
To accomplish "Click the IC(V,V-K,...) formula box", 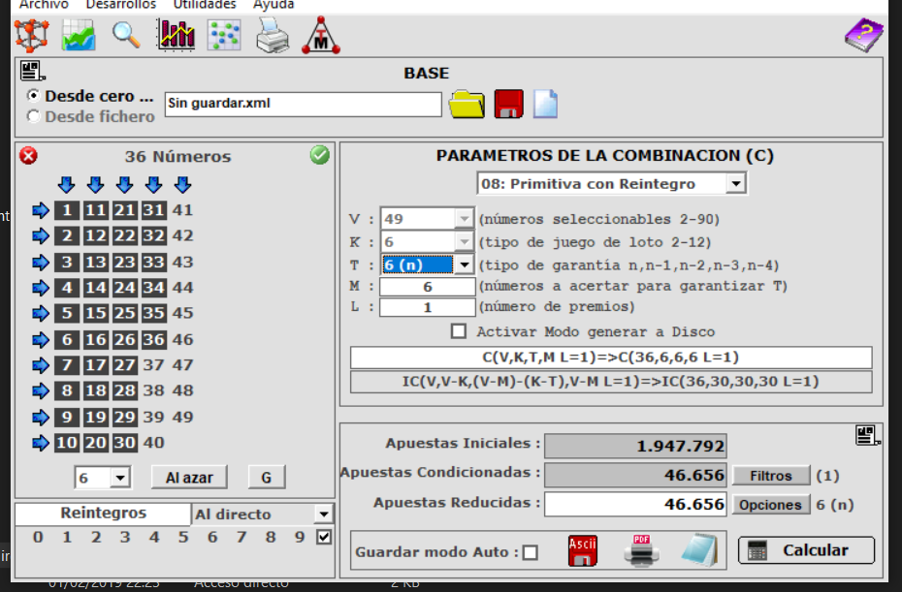I will coord(611,382).
